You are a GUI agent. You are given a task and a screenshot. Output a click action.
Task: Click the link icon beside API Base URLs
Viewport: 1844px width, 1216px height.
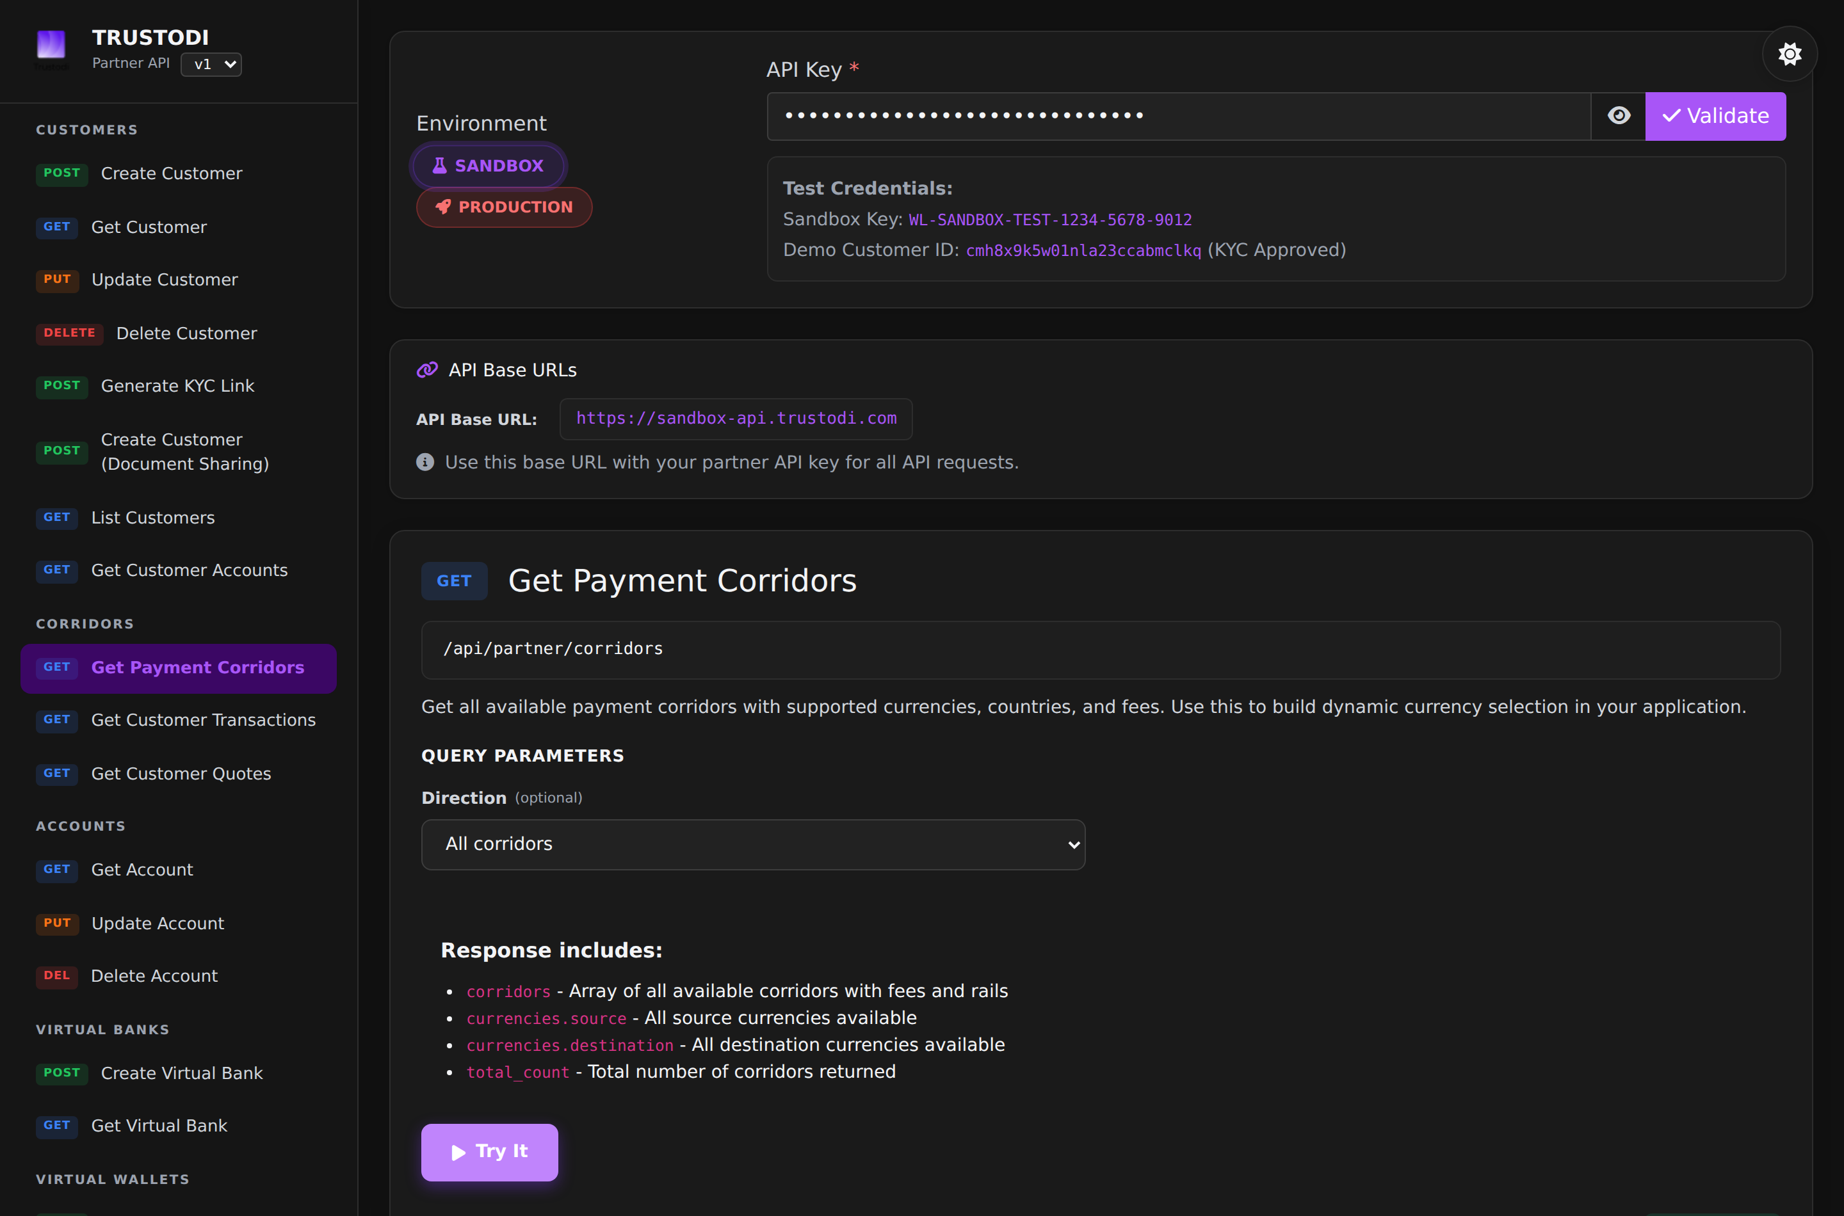[x=428, y=371]
